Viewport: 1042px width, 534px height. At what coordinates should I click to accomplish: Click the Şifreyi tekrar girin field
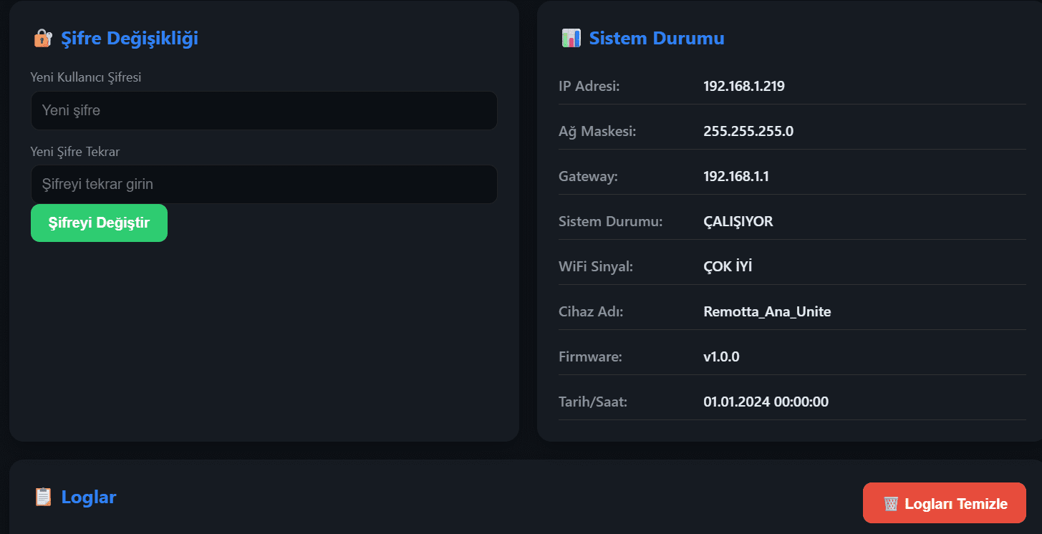coord(264,185)
